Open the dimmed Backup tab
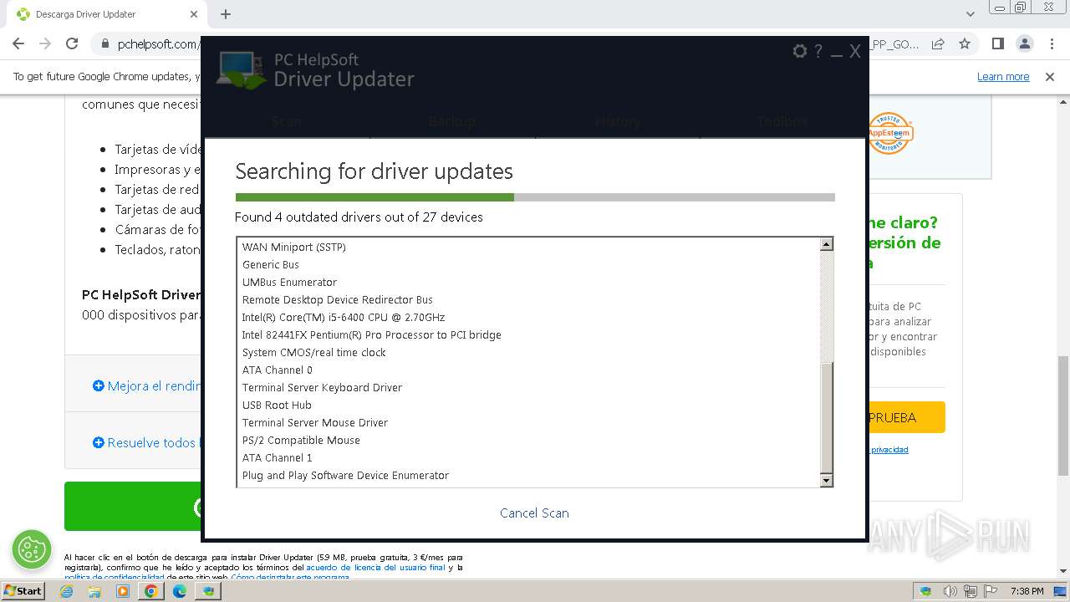The height and width of the screenshot is (602, 1070). coord(451,121)
